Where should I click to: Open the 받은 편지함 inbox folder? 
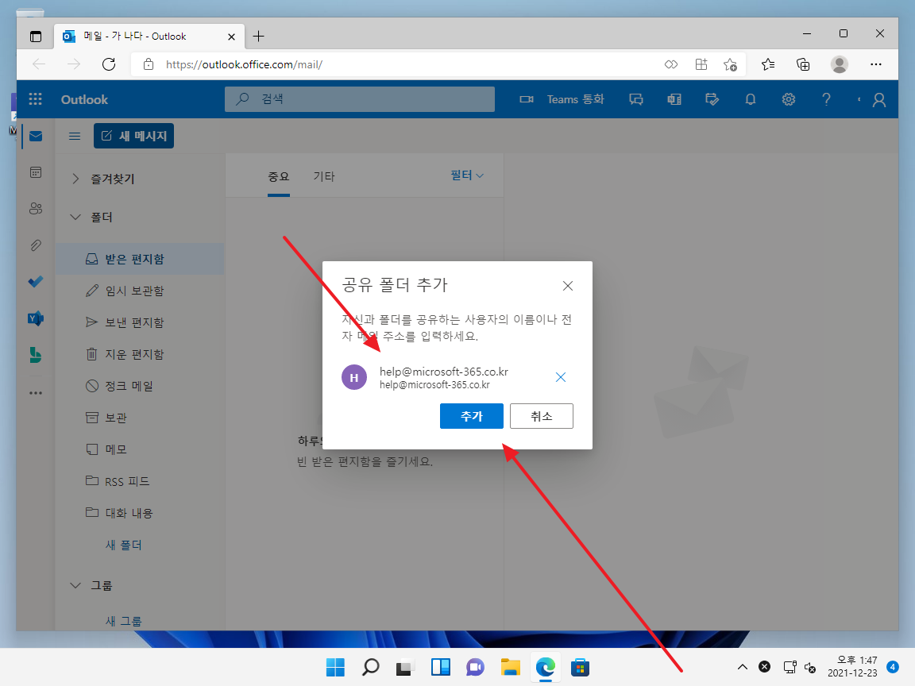tap(140, 259)
